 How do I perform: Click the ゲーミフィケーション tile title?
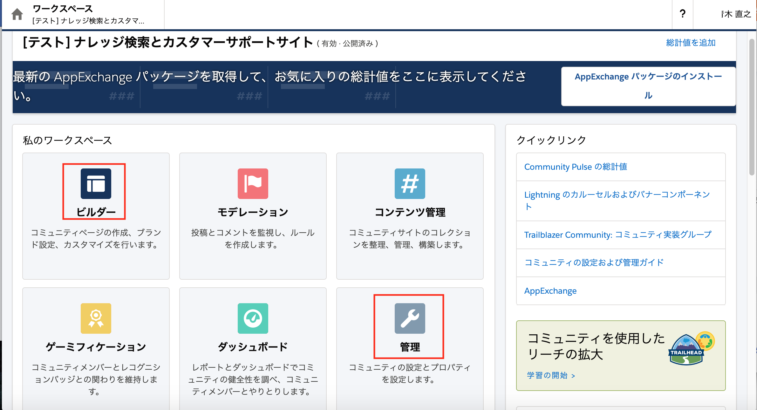click(x=96, y=347)
